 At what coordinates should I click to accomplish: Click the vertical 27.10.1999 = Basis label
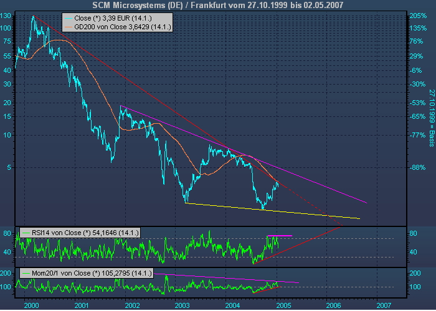432,118
